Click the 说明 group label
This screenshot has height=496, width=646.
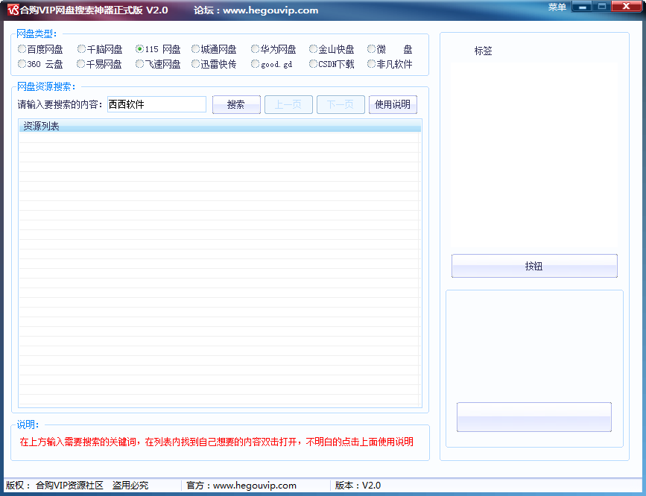click(x=28, y=425)
